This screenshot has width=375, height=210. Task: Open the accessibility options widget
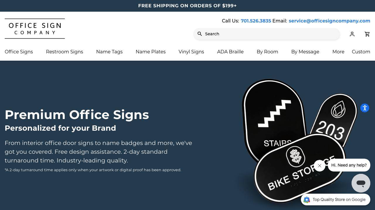click(365, 108)
